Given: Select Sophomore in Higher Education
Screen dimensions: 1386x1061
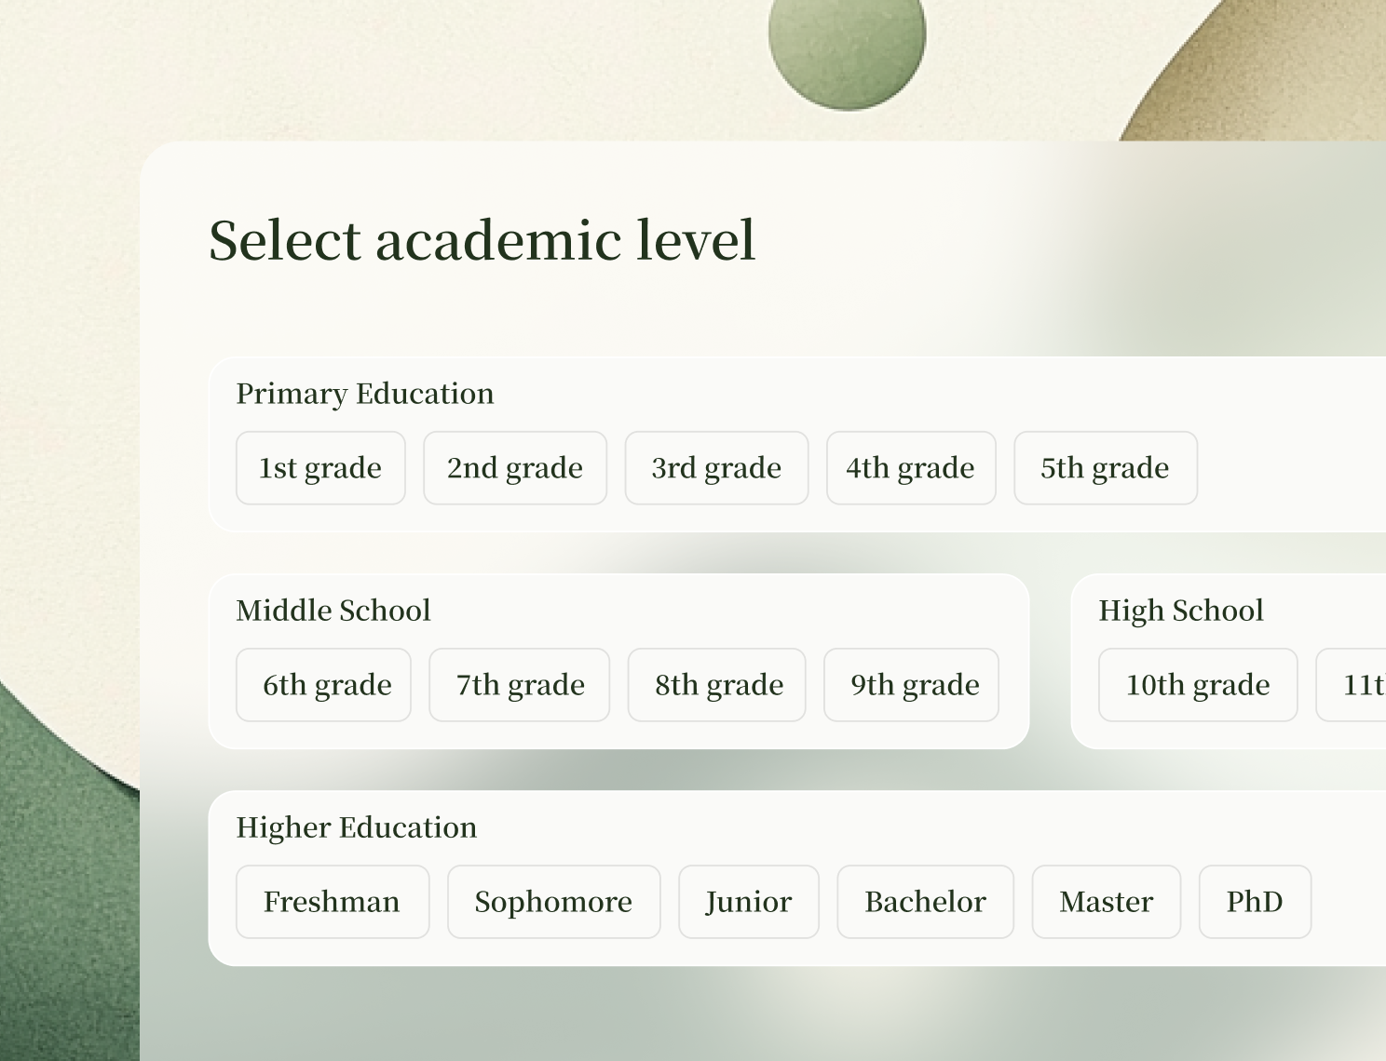Looking at the screenshot, I should pyautogui.click(x=553, y=902).
